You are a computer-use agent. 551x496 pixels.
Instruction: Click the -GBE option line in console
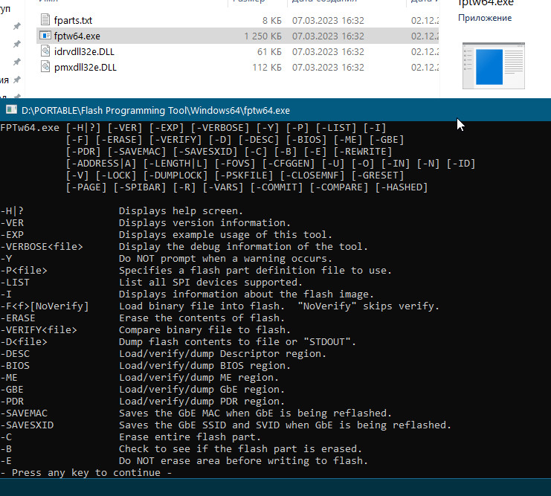142,389
